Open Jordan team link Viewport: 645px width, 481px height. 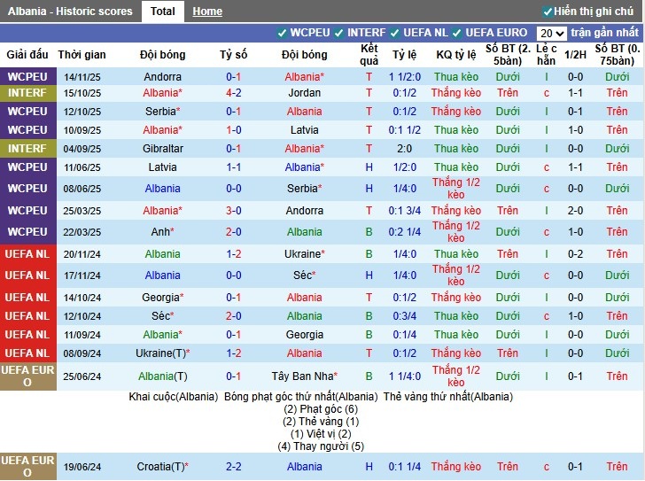click(304, 93)
